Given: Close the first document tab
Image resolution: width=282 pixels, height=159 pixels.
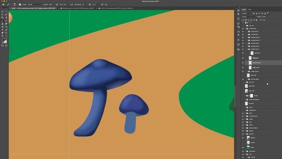Looking at the screenshot, I should (10, 8).
